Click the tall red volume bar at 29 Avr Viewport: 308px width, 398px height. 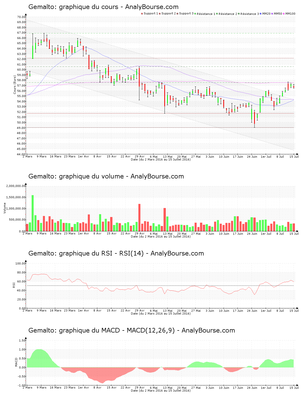click(x=139, y=217)
